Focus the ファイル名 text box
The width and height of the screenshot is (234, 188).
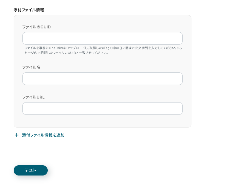click(x=102, y=79)
